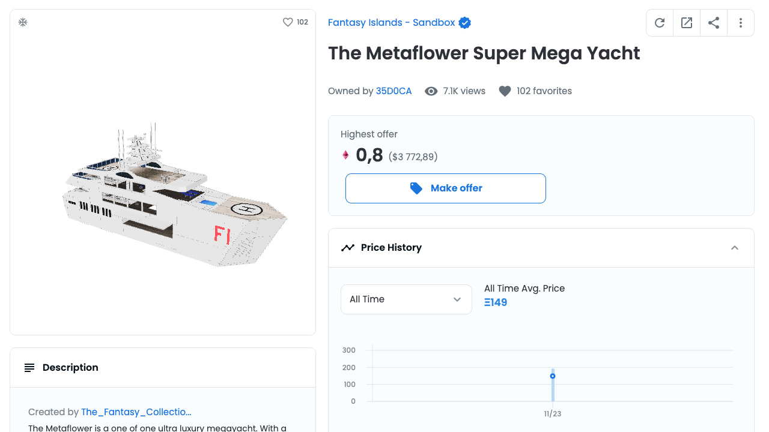Open The_Fantasy_Collectio... creator link
Image resolution: width=769 pixels, height=432 pixels.
click(x=136, y=412)
